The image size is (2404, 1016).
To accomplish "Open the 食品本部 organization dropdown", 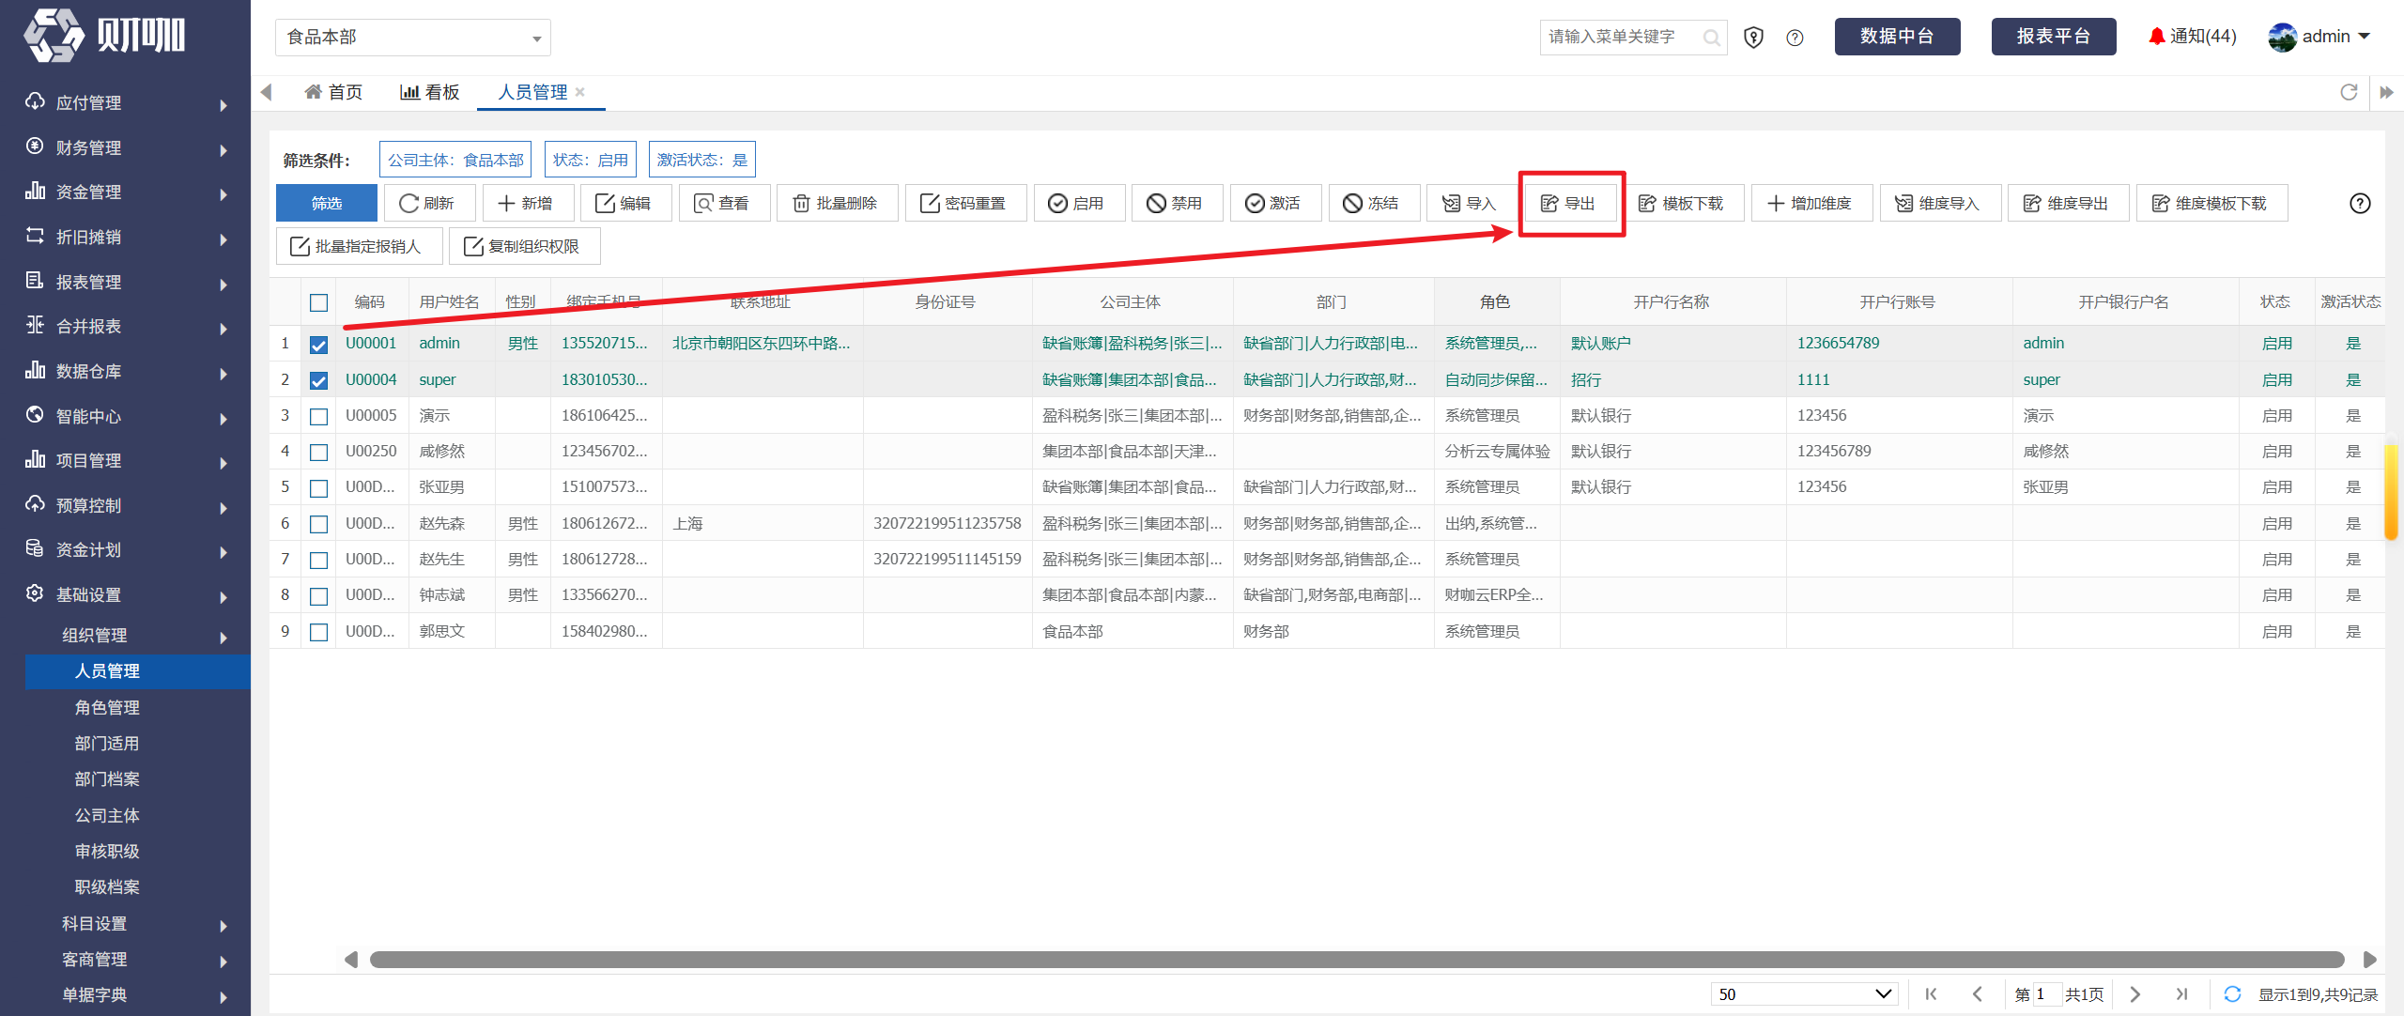I will pyautogui.click(x=413, y=38).
